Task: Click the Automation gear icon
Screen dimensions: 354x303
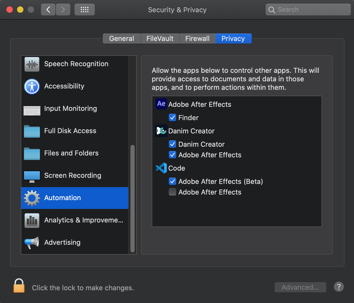Action: [x=32, y=198]
